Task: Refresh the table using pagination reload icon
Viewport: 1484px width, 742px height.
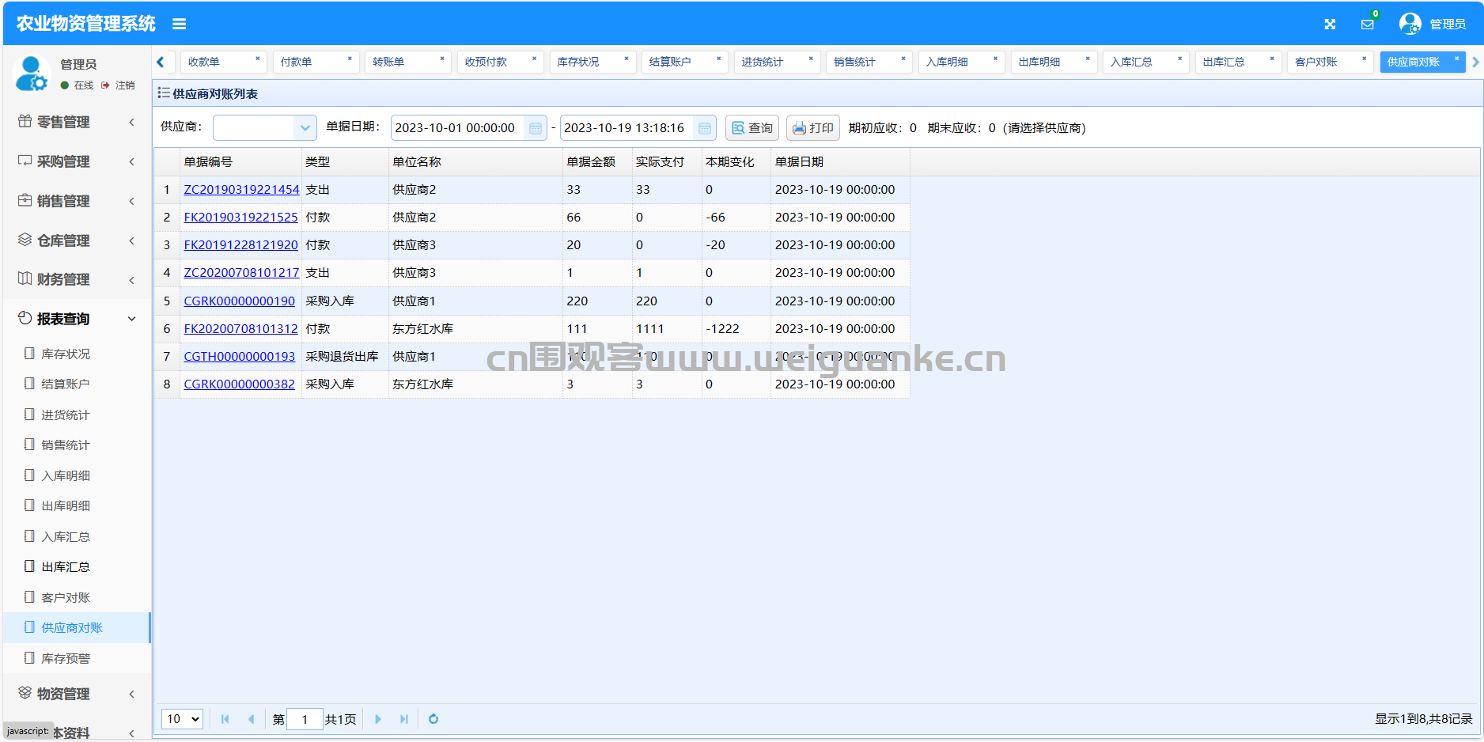Action: point(433,719)
